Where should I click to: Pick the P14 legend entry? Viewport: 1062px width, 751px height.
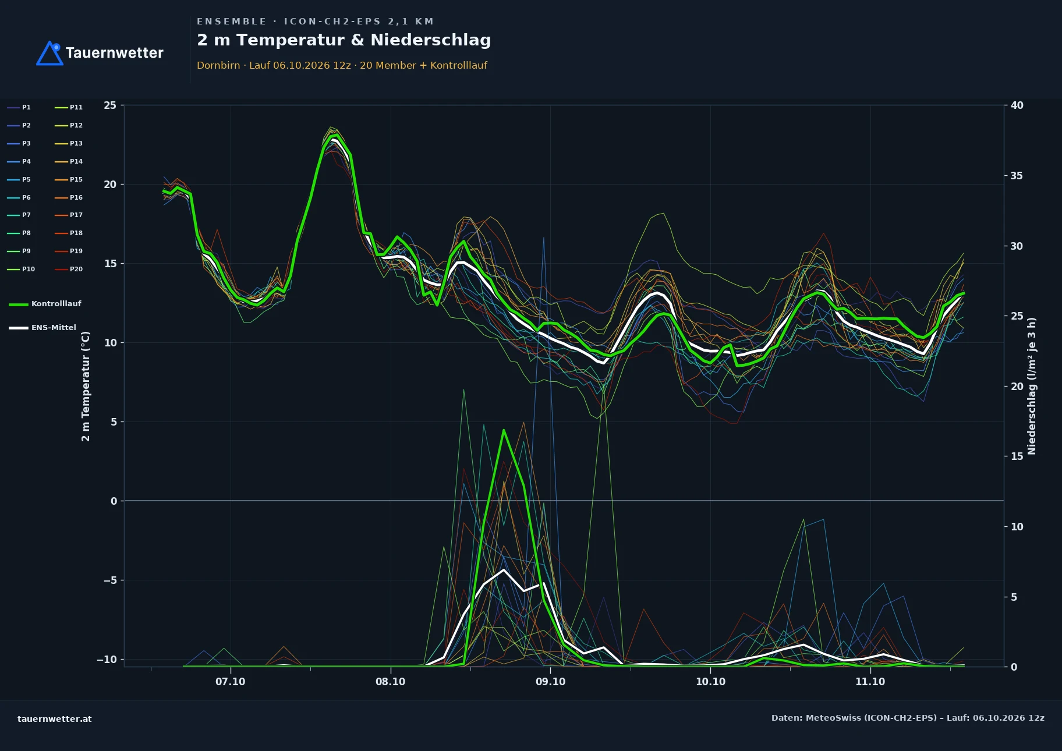(69, 161)
